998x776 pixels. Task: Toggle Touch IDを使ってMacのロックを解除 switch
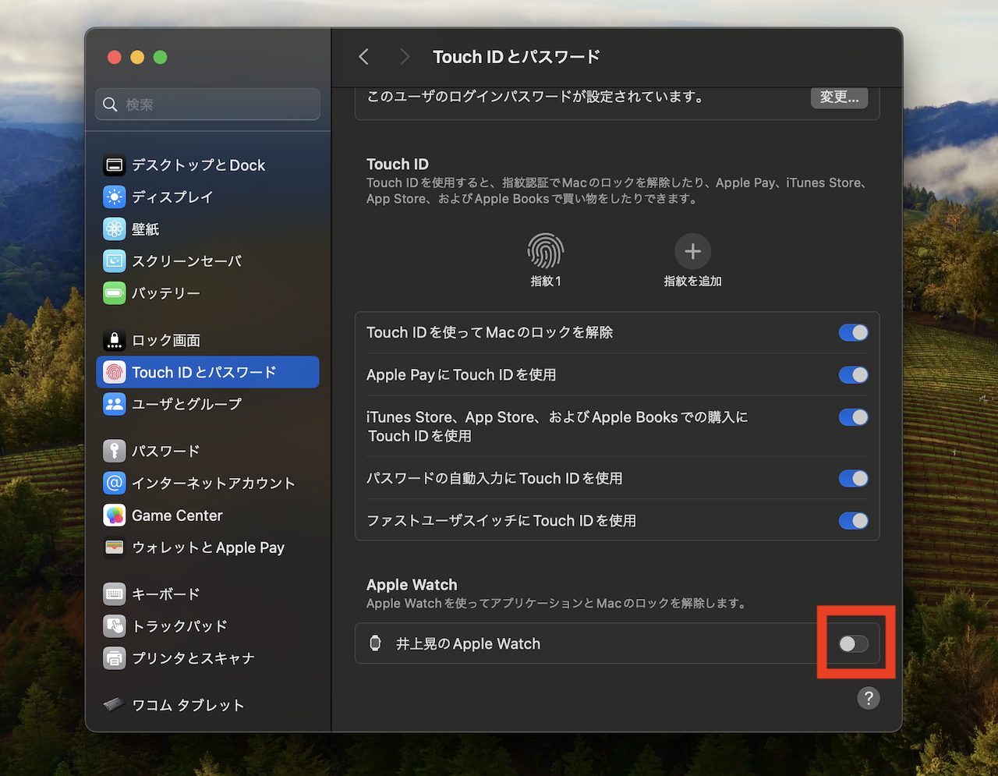click(x=853, y=332)
